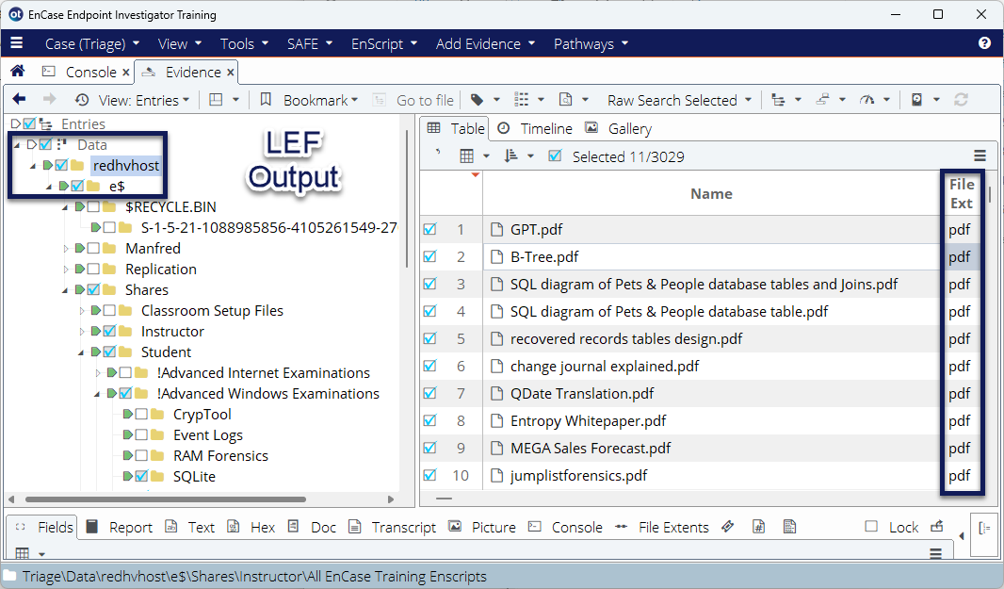Collapse the Student tree node

point(81,352)
